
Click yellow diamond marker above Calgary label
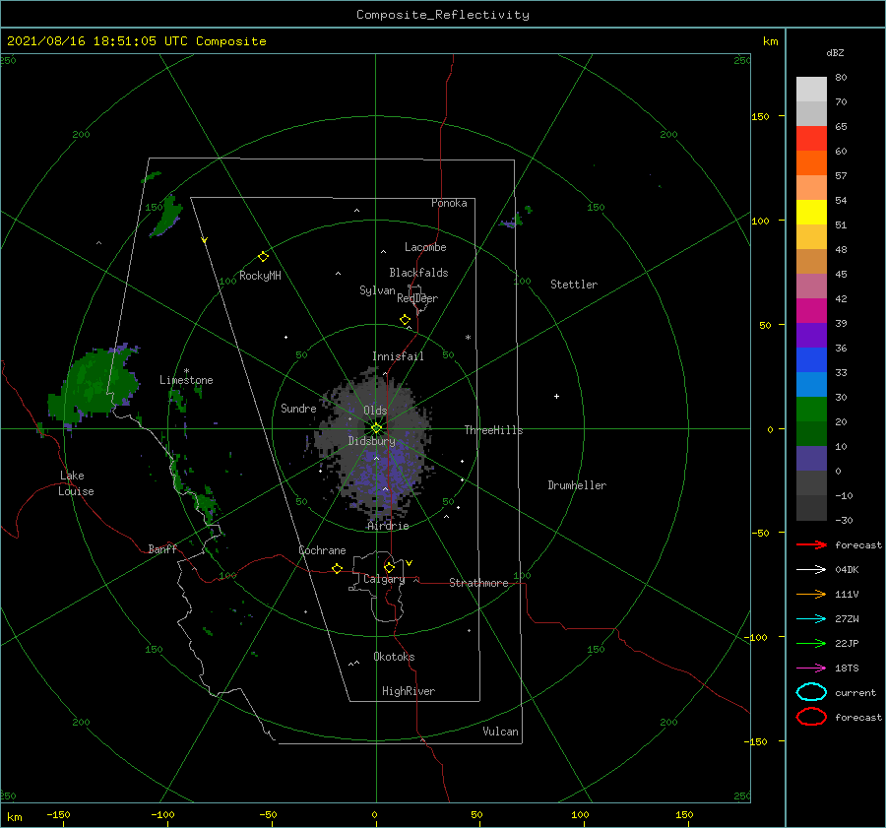[389, 567]
